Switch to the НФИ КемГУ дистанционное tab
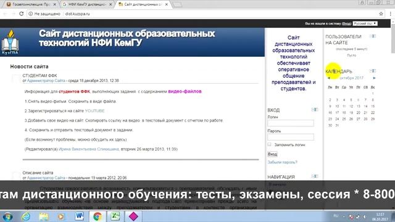Viewport: 395px width, 222px height. [87, 4]
